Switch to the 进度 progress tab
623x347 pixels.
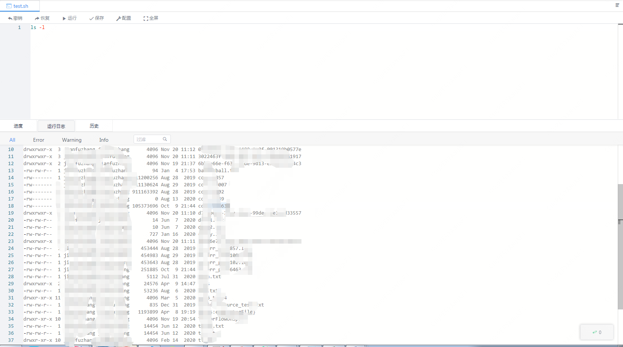pos(18,126)
